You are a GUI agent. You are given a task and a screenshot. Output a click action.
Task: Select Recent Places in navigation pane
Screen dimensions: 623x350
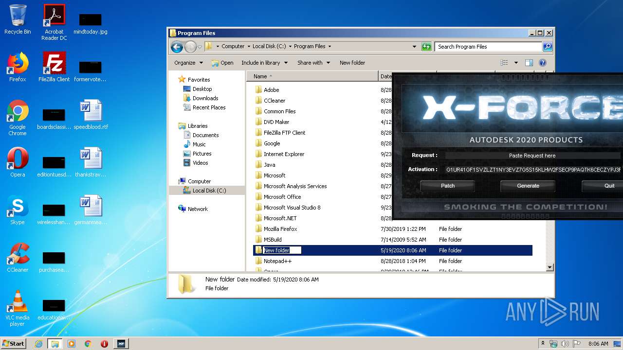(x=209, y=107)
